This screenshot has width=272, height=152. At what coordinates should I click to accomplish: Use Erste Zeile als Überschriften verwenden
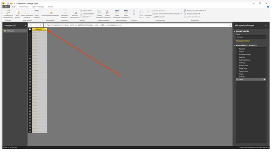[167, 14]
